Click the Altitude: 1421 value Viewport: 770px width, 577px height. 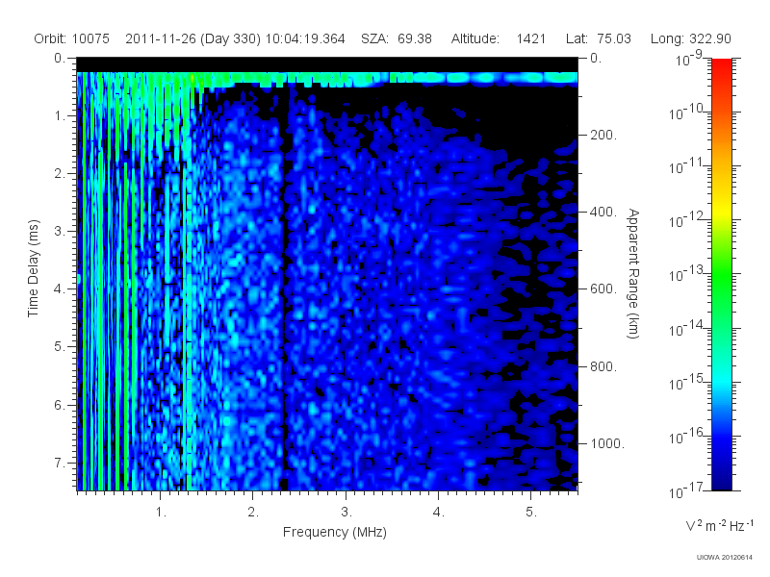499,38
